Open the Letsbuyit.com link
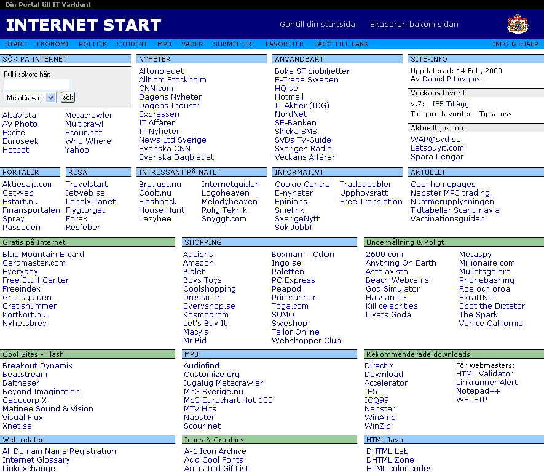Viewport: 544px width, 473px height. tap(437, 148)
